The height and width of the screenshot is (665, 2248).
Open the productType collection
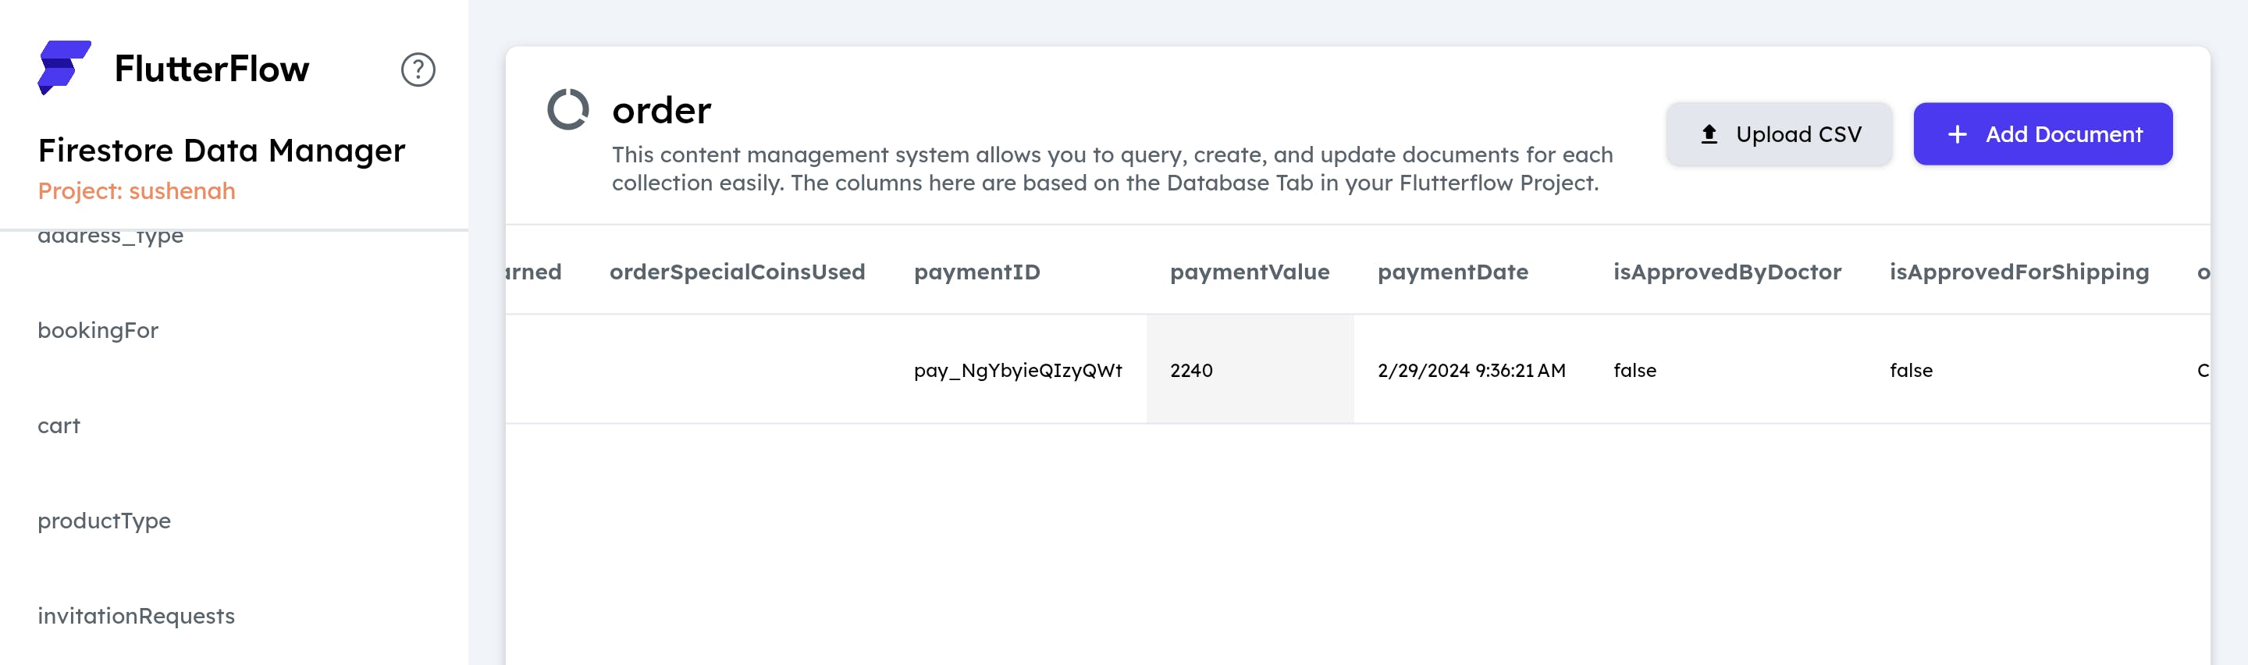(x=104, y=521)
